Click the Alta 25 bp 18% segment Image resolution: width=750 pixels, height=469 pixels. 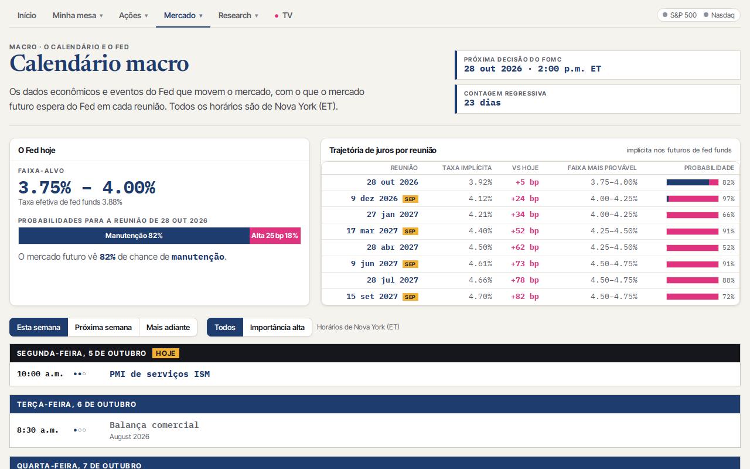pos(275,236)
